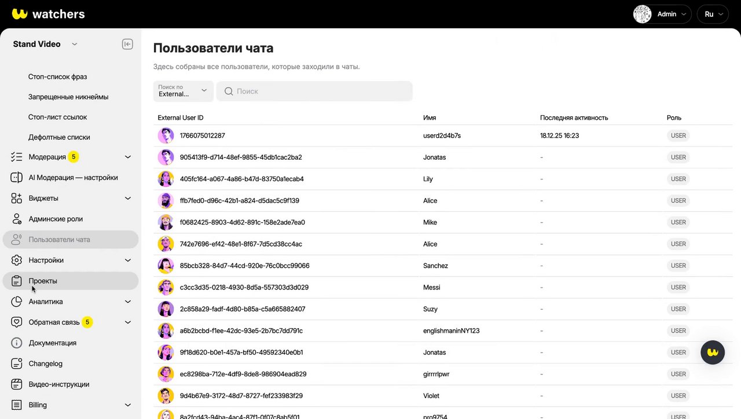
Task: Open Админские роли page
Action: click(x=56, y=219)
